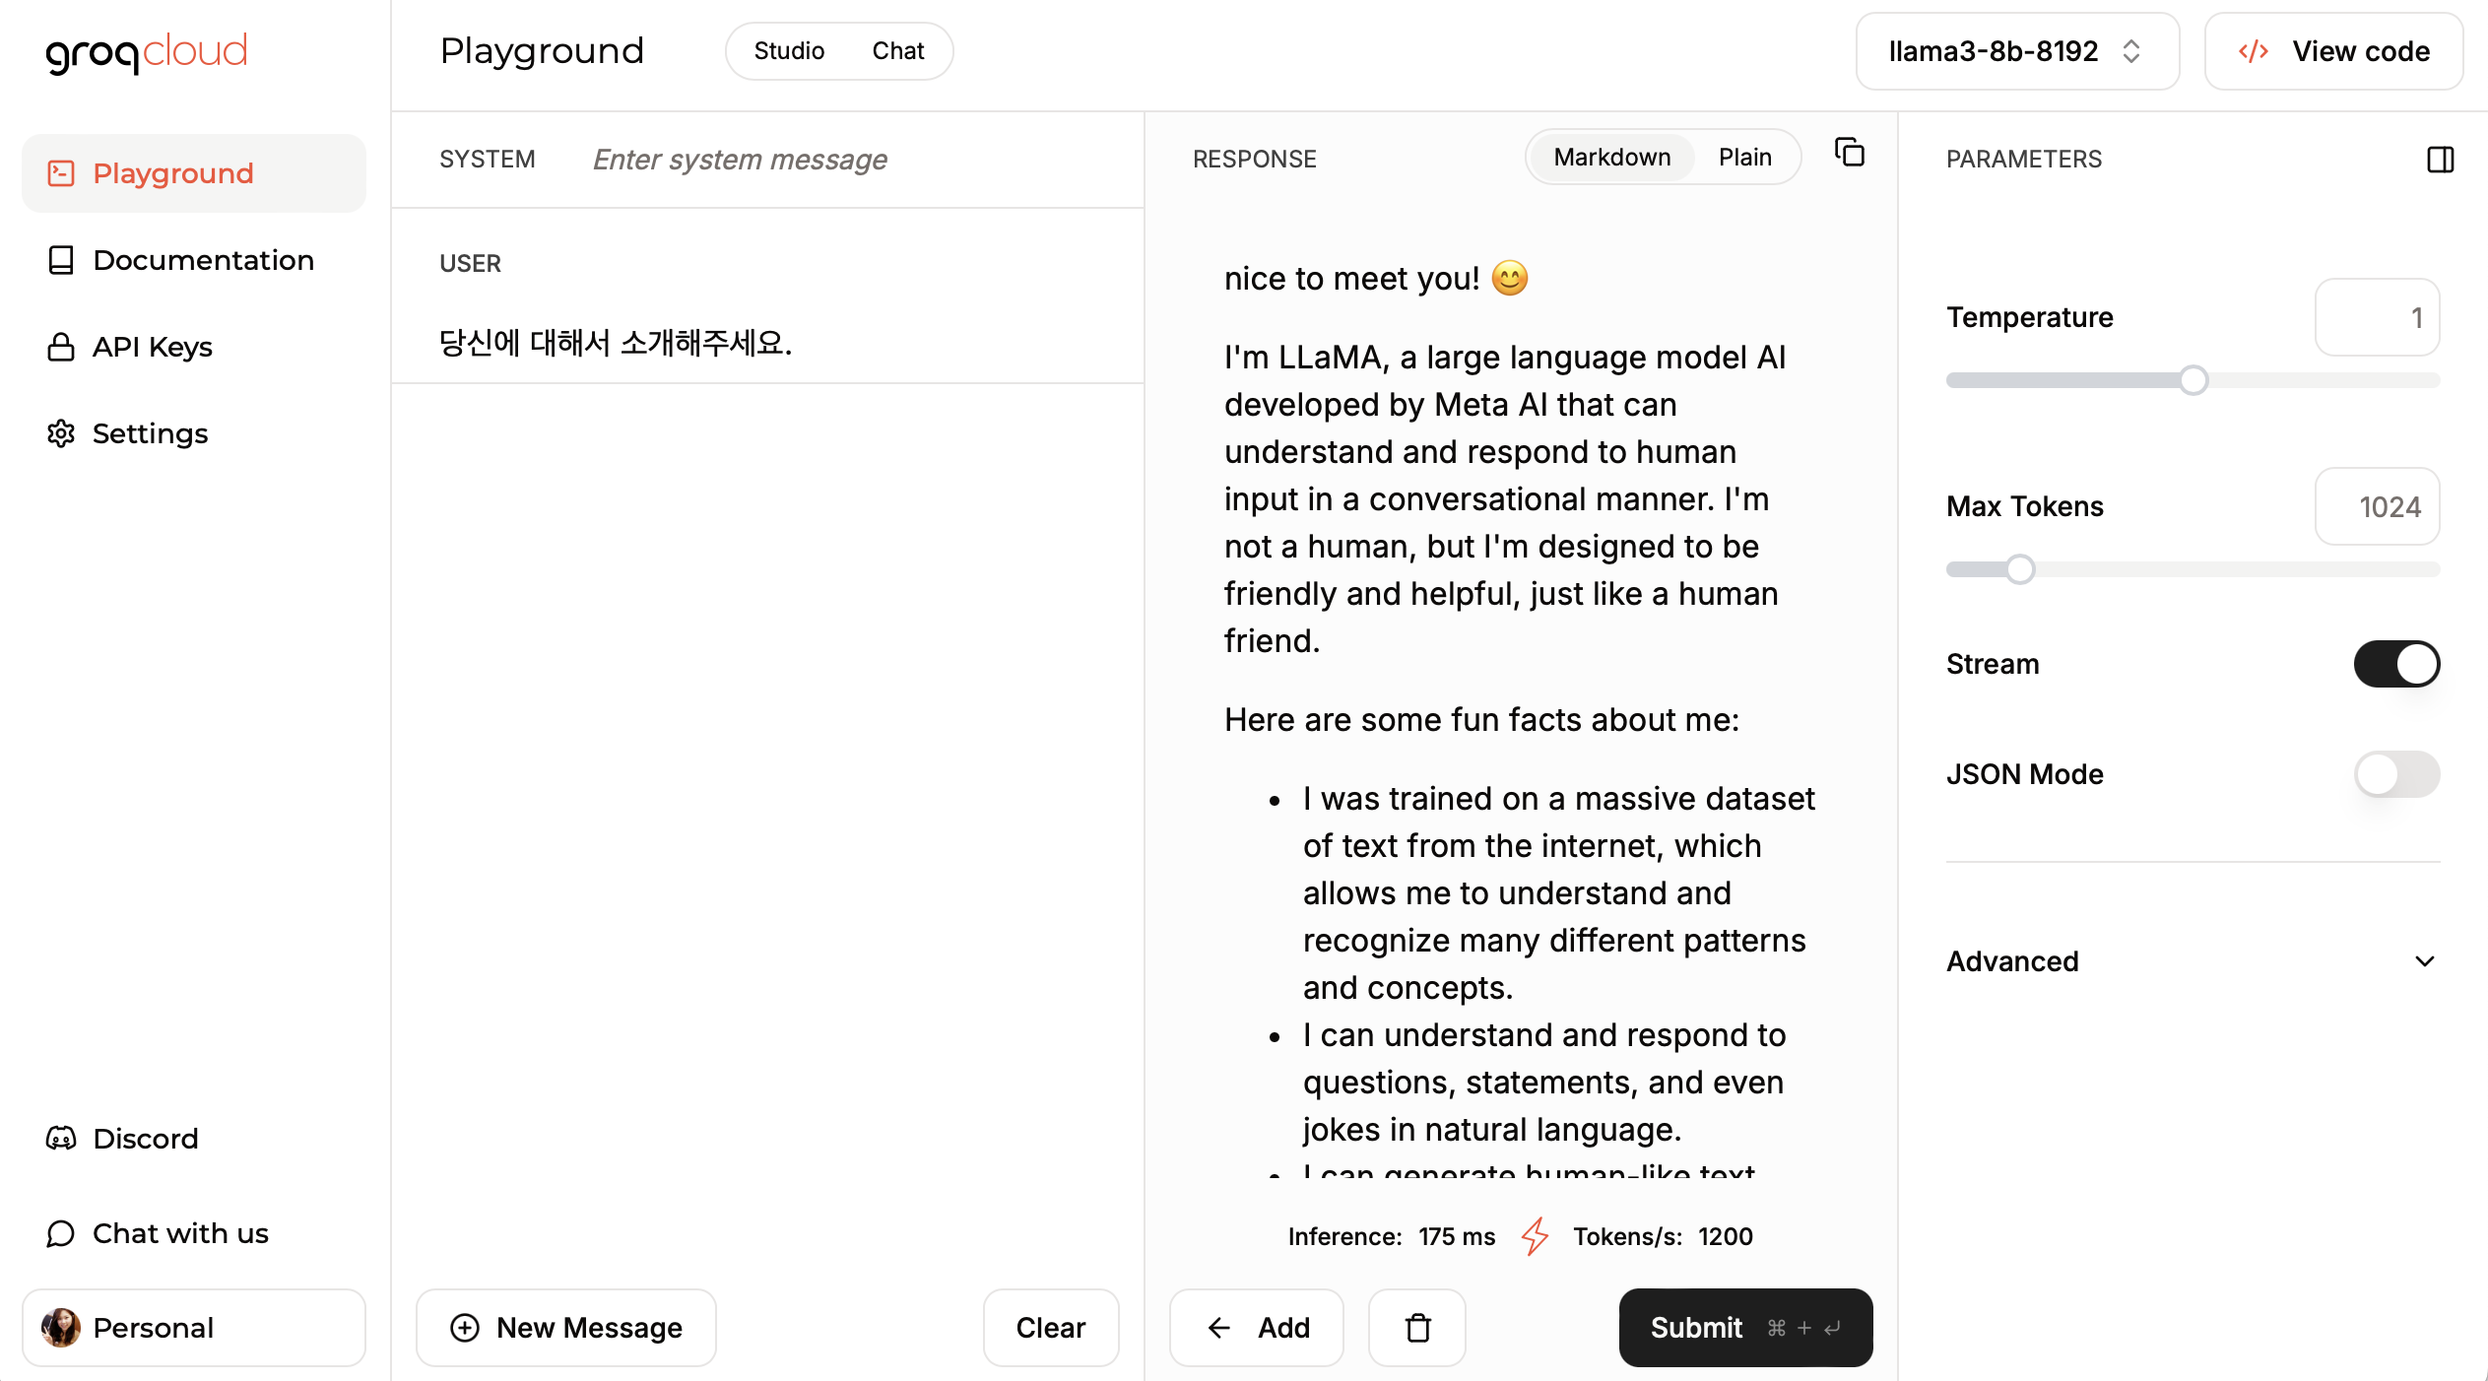Viewport: 2488px width, 1381px height.
Task: Open Documentation from the sidebar
Action: click(203, 260)
